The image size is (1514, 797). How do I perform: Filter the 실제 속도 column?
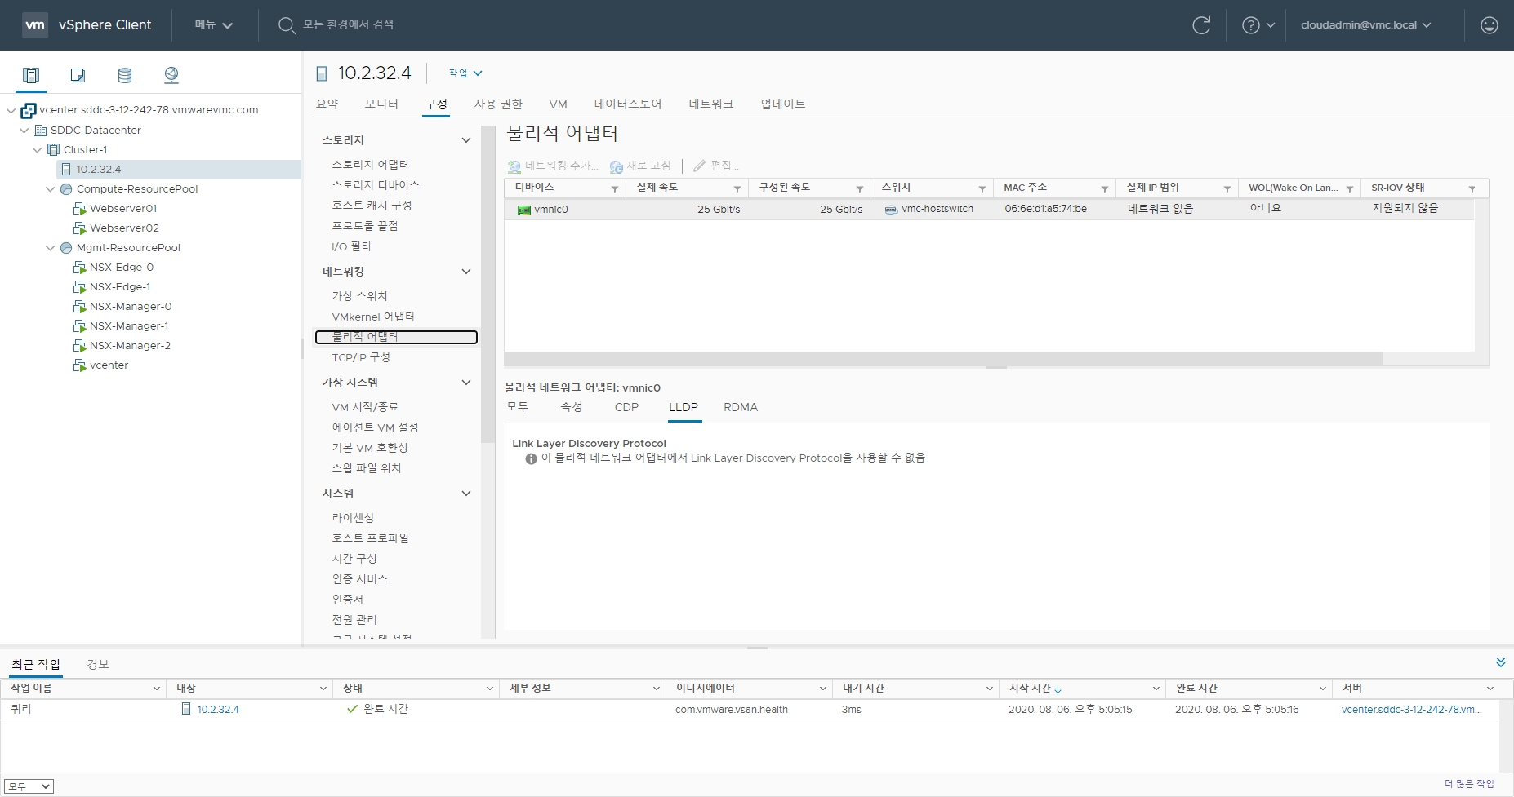pos(737,188)
